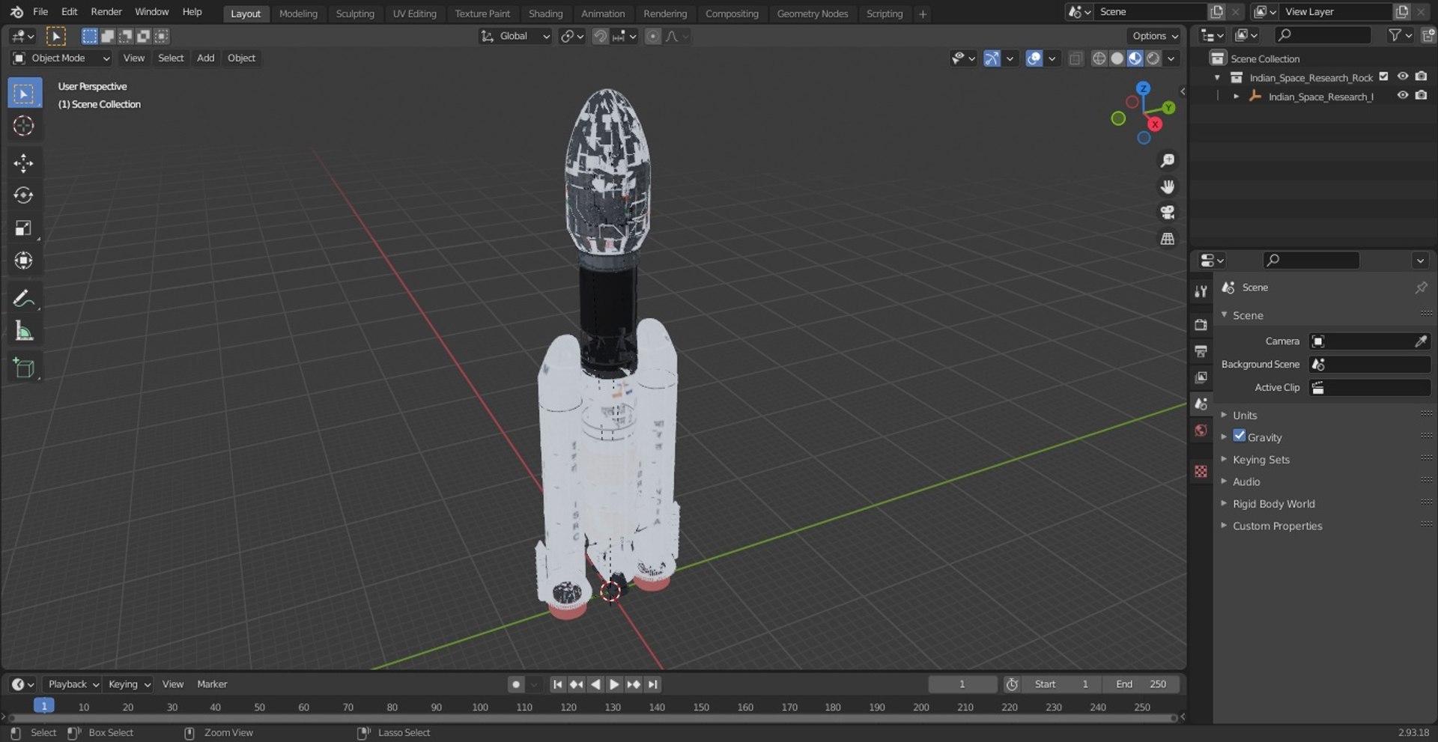Toggle snapping magnet

pos(600,36)
